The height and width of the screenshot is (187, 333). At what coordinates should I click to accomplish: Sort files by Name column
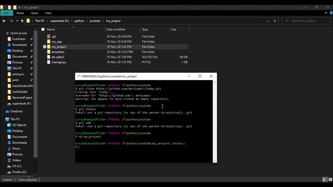coord(51,30)
